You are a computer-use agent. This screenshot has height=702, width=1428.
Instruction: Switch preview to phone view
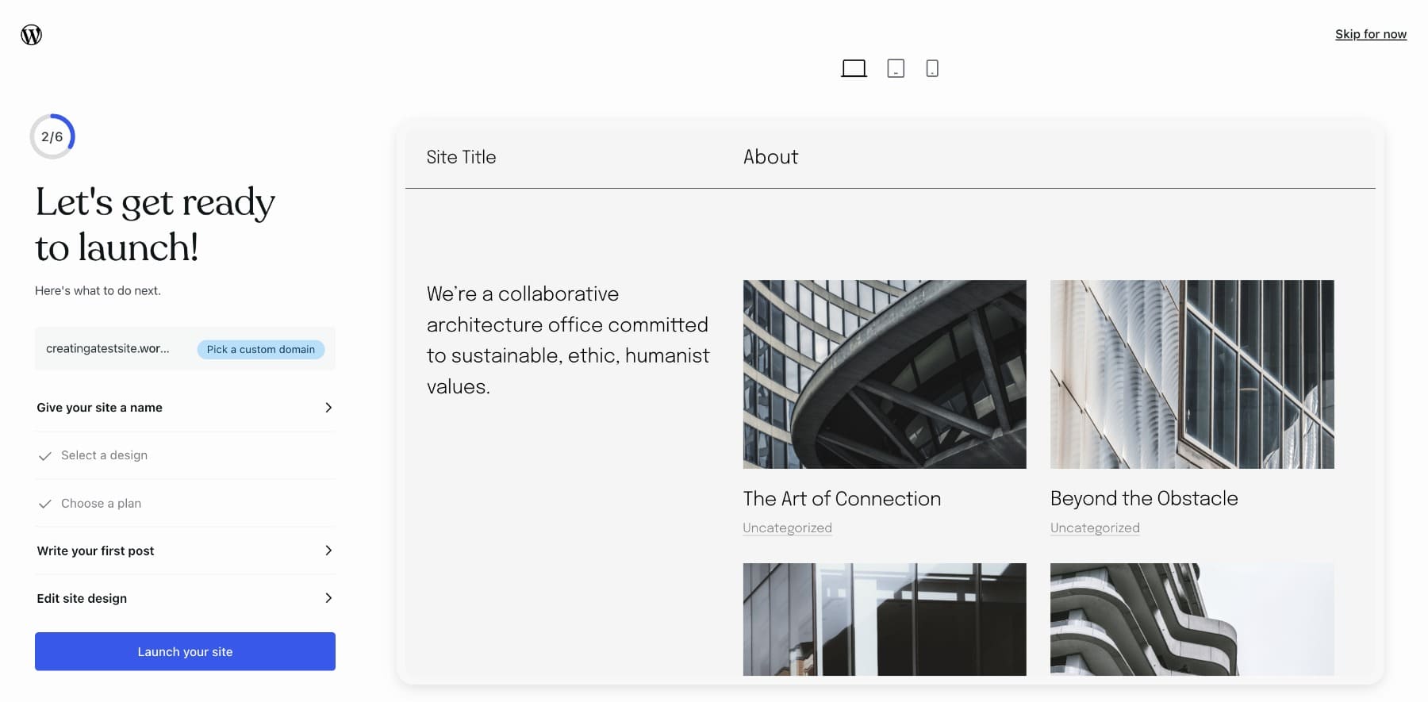tap(932, 68)
